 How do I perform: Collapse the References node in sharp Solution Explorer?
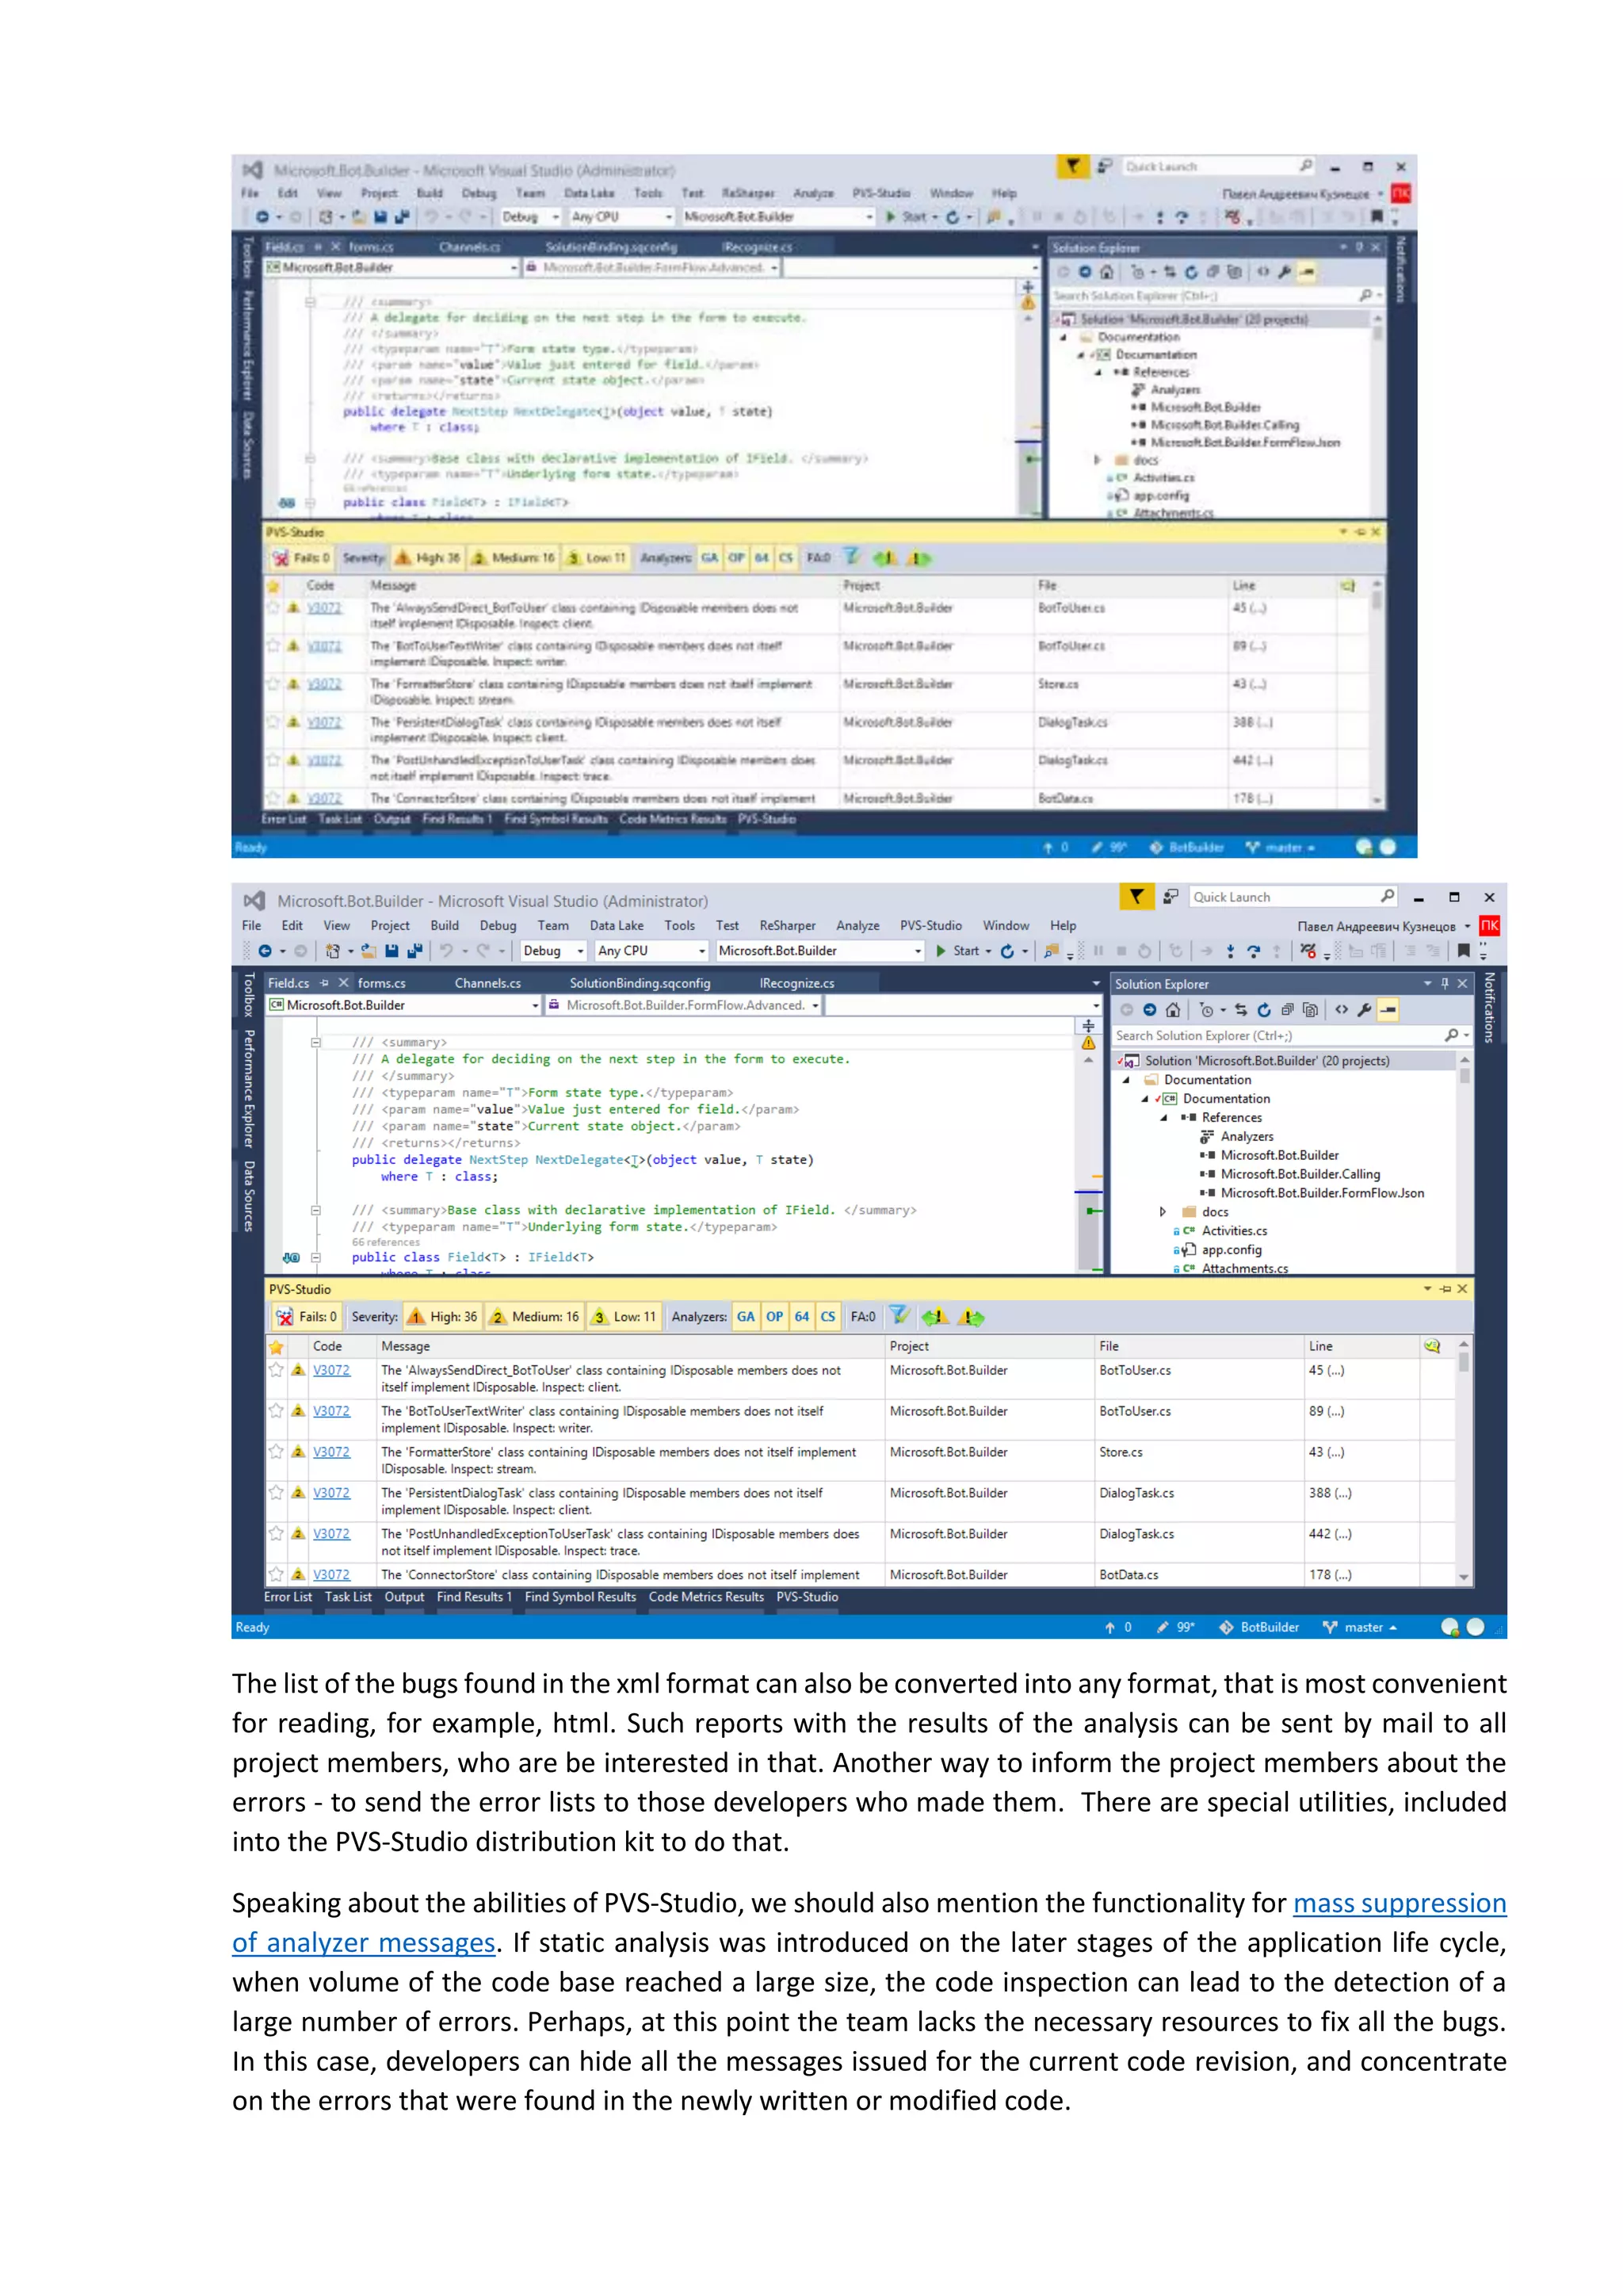[x=1163, y=1118]
